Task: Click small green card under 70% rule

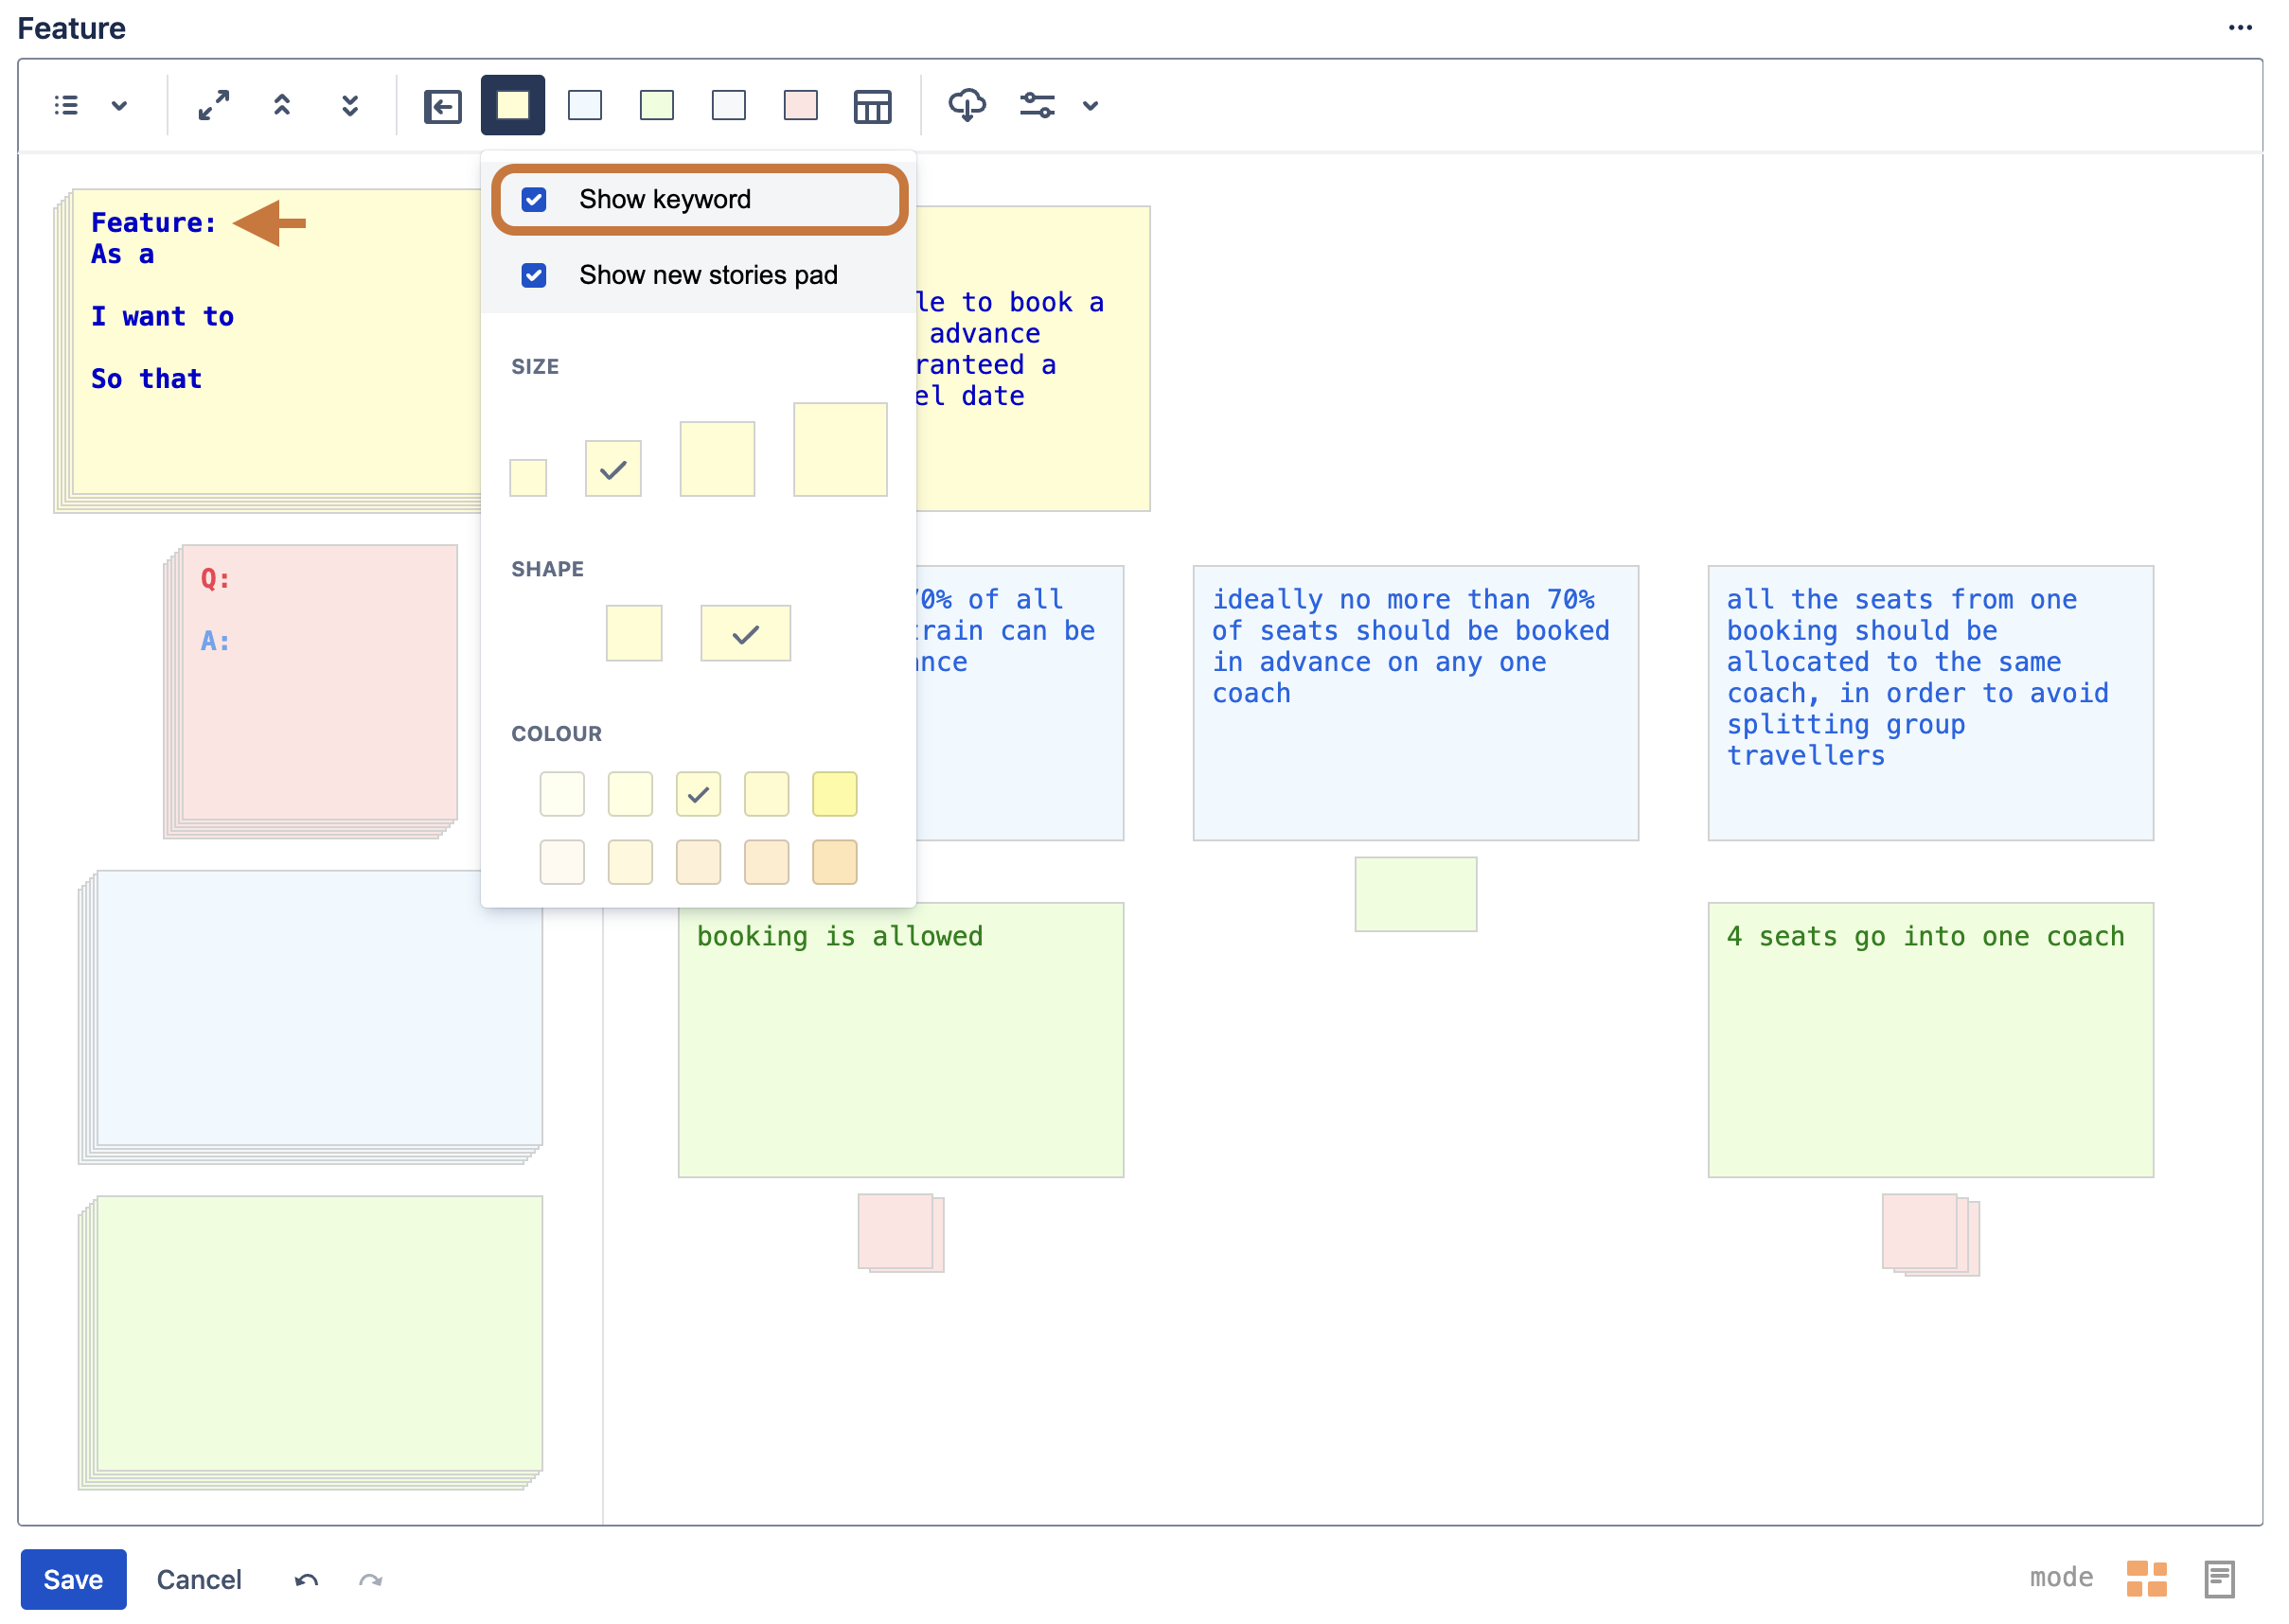Action: point(1416,894)
